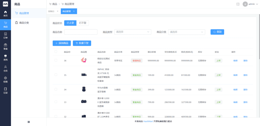Collapse the side menu with hamburger icon
The image size is (260, 126).
pos(29,122)
